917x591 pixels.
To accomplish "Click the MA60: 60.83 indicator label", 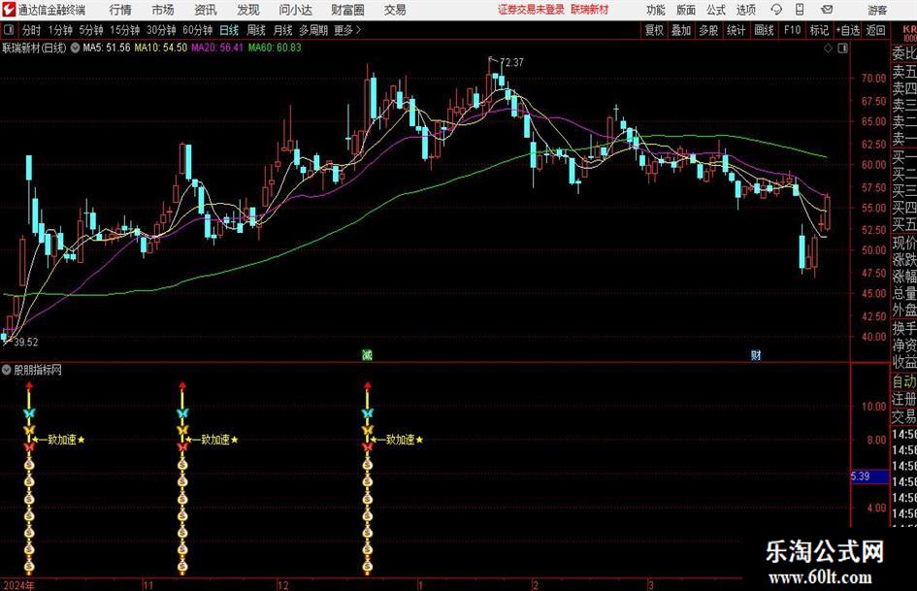I will coord(275,48).
